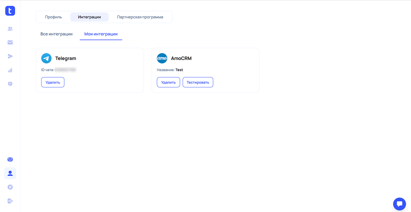Screen dimensions: 411x212
Task: Open the support chat widget button
Action: coord(399,204)
